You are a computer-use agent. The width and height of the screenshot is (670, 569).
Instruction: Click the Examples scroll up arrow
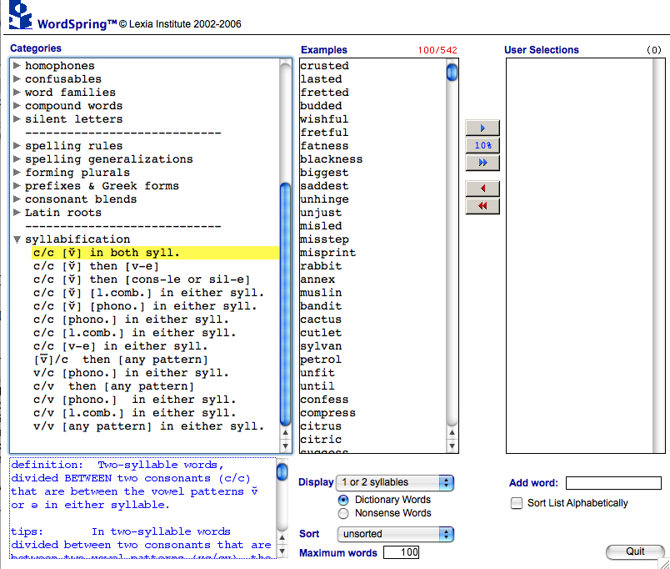pos(452,432)
